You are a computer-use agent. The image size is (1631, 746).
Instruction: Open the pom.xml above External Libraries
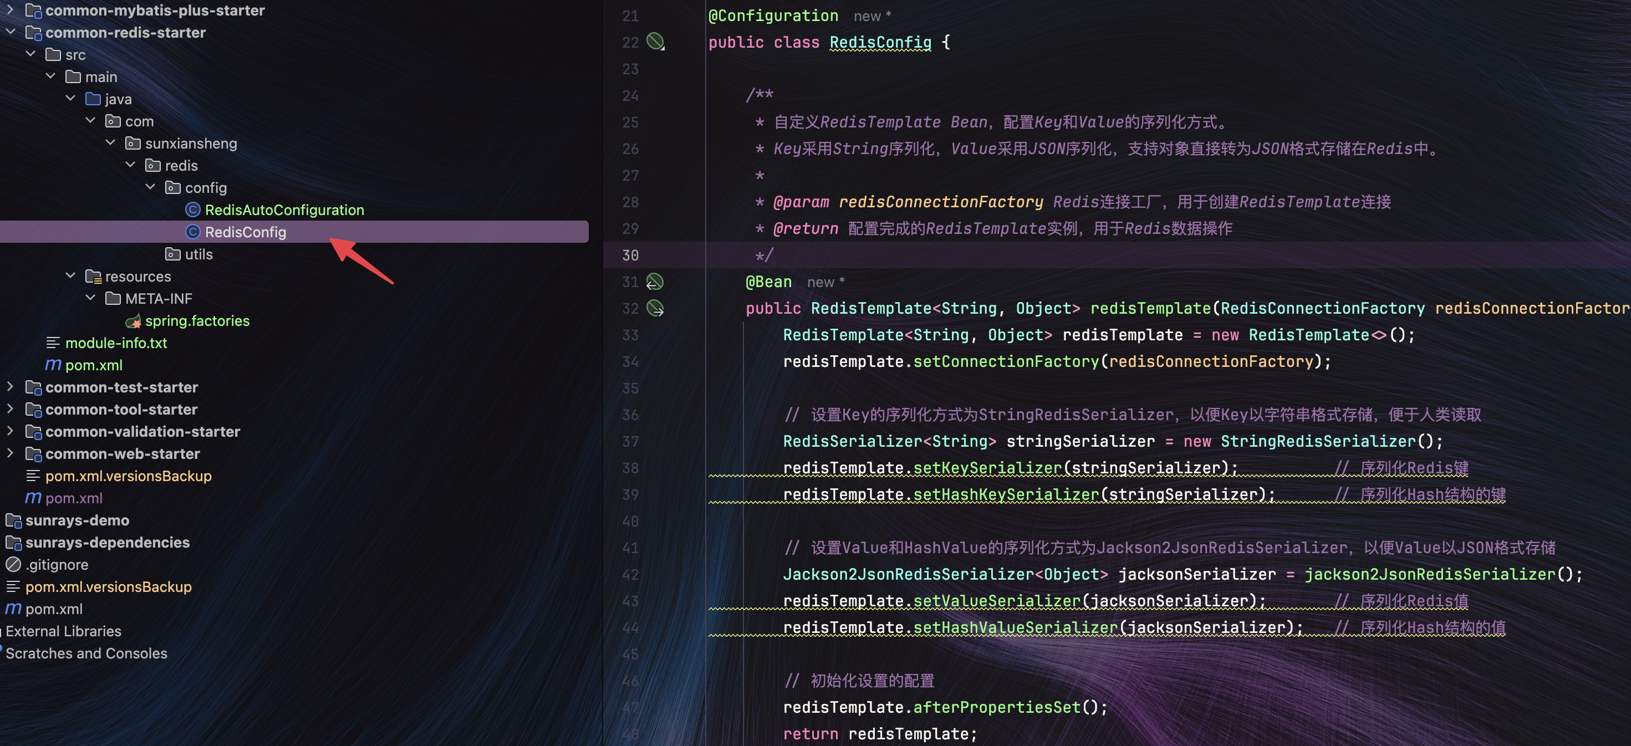coord(54,609)
